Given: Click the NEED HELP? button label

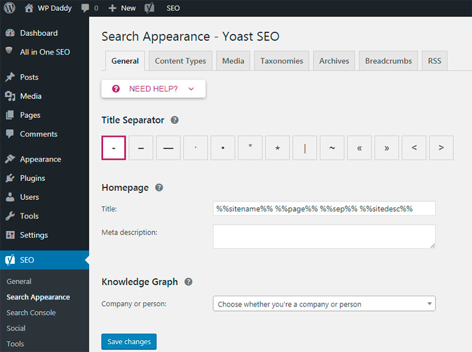Looking at the screenshot, I should click(153, 89).
